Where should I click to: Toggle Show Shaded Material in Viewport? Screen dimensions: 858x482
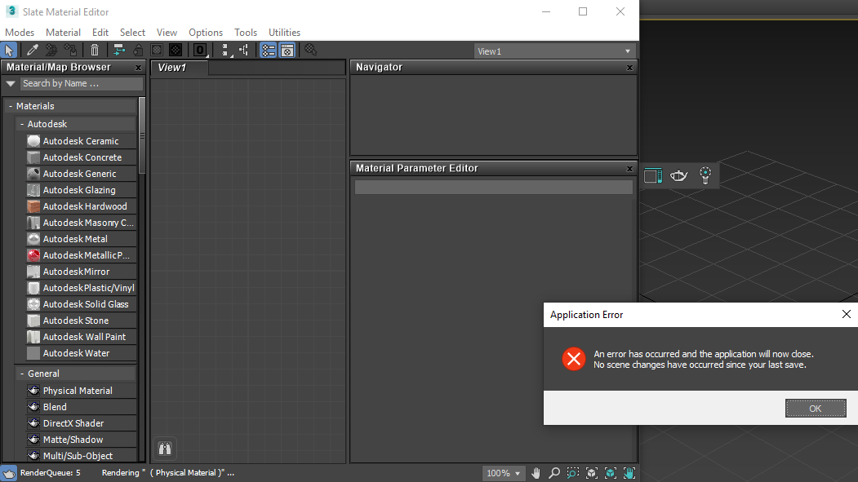[157, 51]
